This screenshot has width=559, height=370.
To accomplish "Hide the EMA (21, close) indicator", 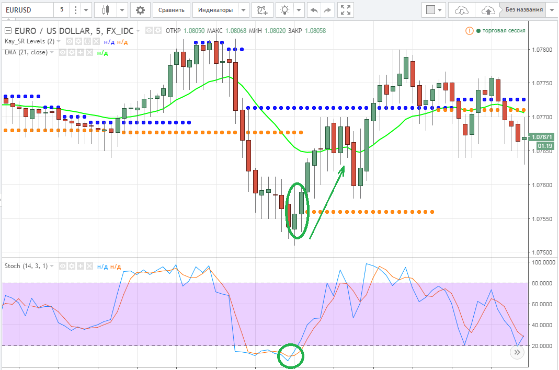I will tap(62, 52).
